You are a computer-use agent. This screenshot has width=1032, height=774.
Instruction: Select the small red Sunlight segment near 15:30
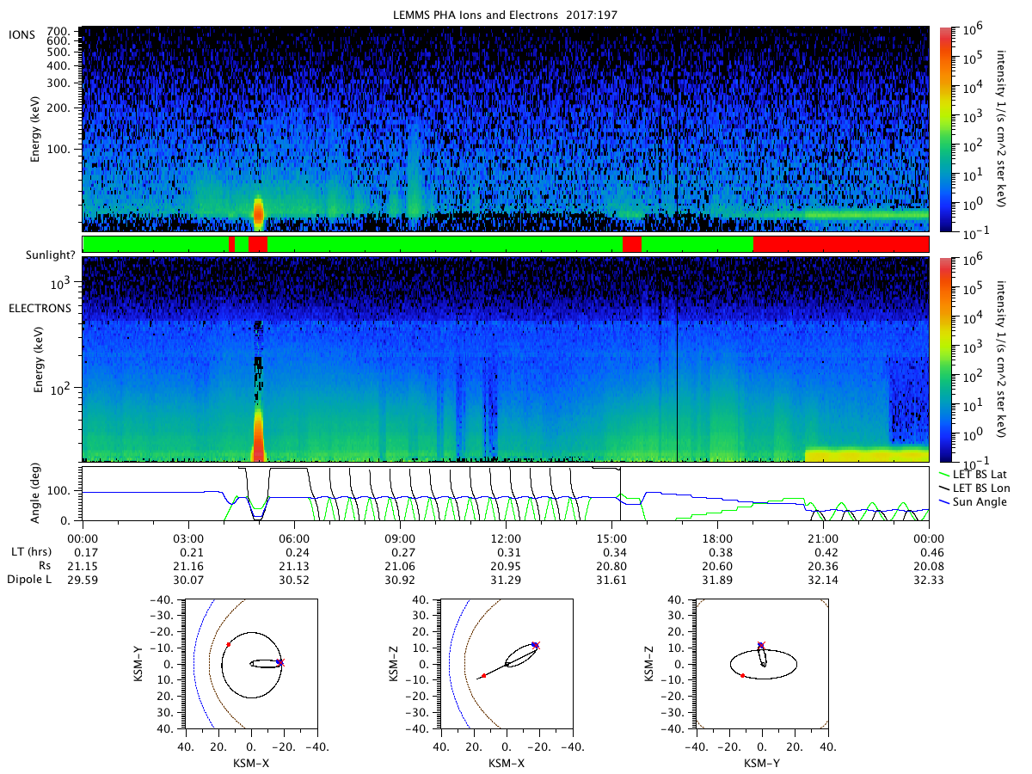(632, 243)
